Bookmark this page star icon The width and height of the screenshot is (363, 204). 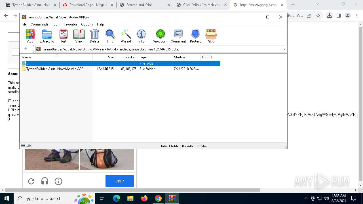(318, 16)
